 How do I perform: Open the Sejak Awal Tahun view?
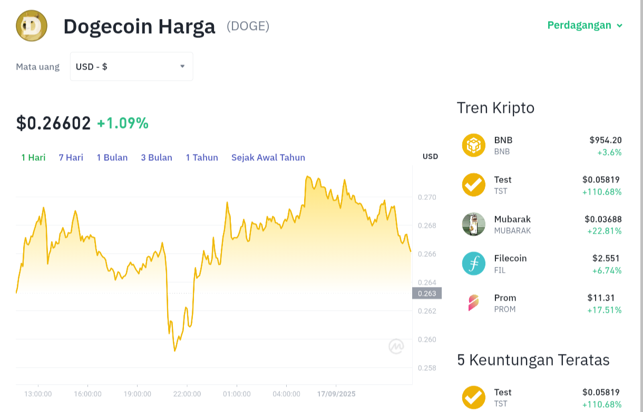[x=268, y=157]
